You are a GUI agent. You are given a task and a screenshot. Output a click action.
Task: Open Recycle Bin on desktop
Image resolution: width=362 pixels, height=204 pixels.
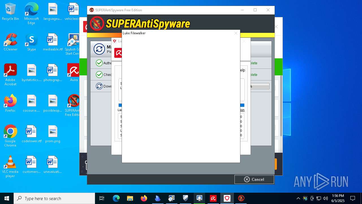(x=10, y=12)
